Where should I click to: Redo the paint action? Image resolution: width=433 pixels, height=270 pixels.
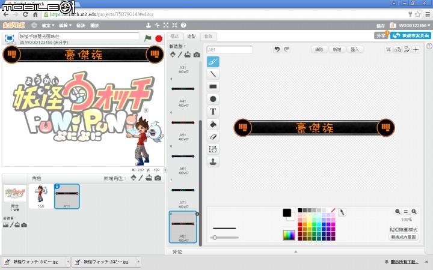[286, 49]
